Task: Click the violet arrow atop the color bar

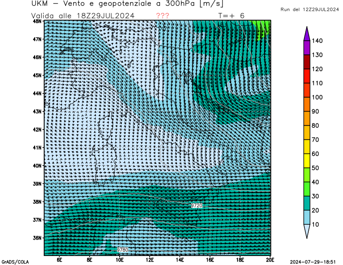Action: point(307,33)
